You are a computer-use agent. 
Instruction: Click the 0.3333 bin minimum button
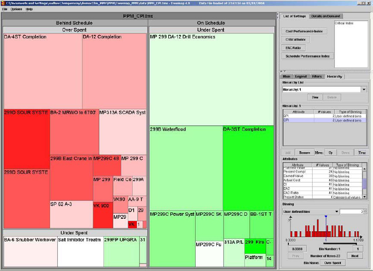point(297,249)
